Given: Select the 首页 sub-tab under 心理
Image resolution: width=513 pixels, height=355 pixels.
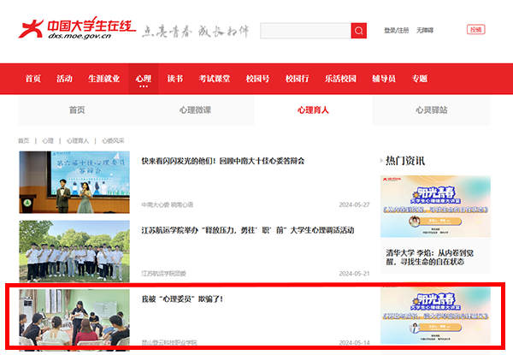Looking at the screenshot, I should pyautogui.click(x=77, y=110).
